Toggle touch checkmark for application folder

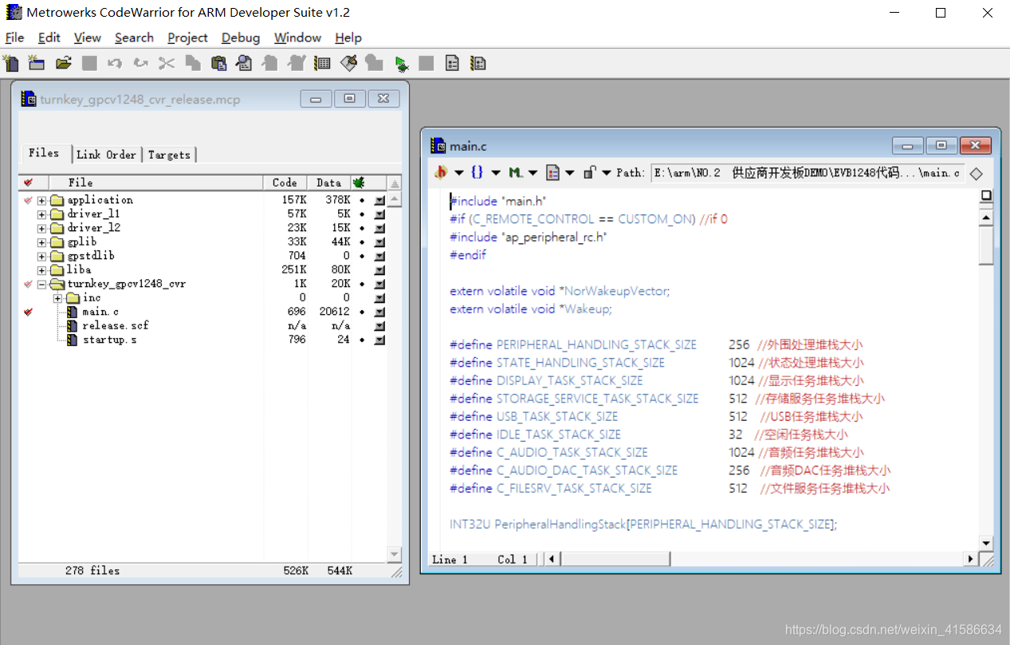[x=29, y=200]
